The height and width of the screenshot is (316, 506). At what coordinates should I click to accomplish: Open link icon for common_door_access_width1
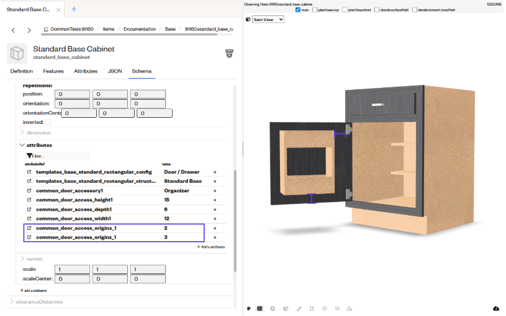coord(29,219)
